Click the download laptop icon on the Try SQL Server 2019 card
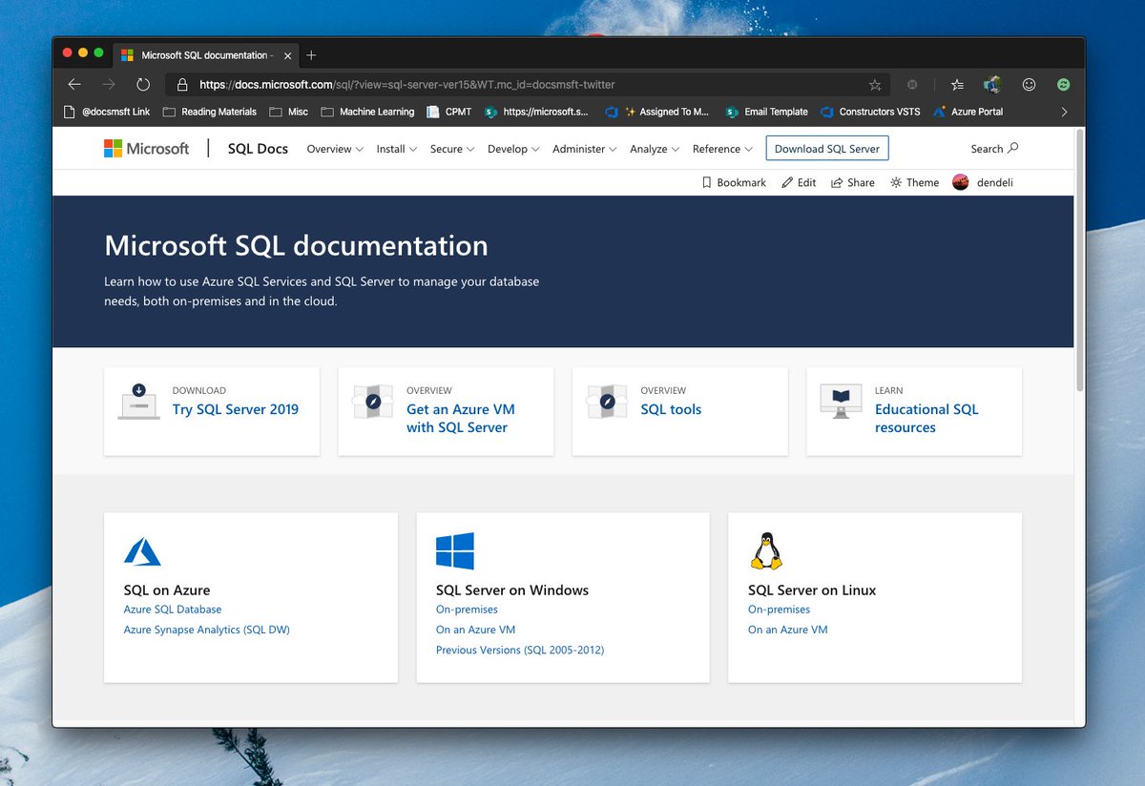The height and width of the screenshot is (786, 1145). 138,402
